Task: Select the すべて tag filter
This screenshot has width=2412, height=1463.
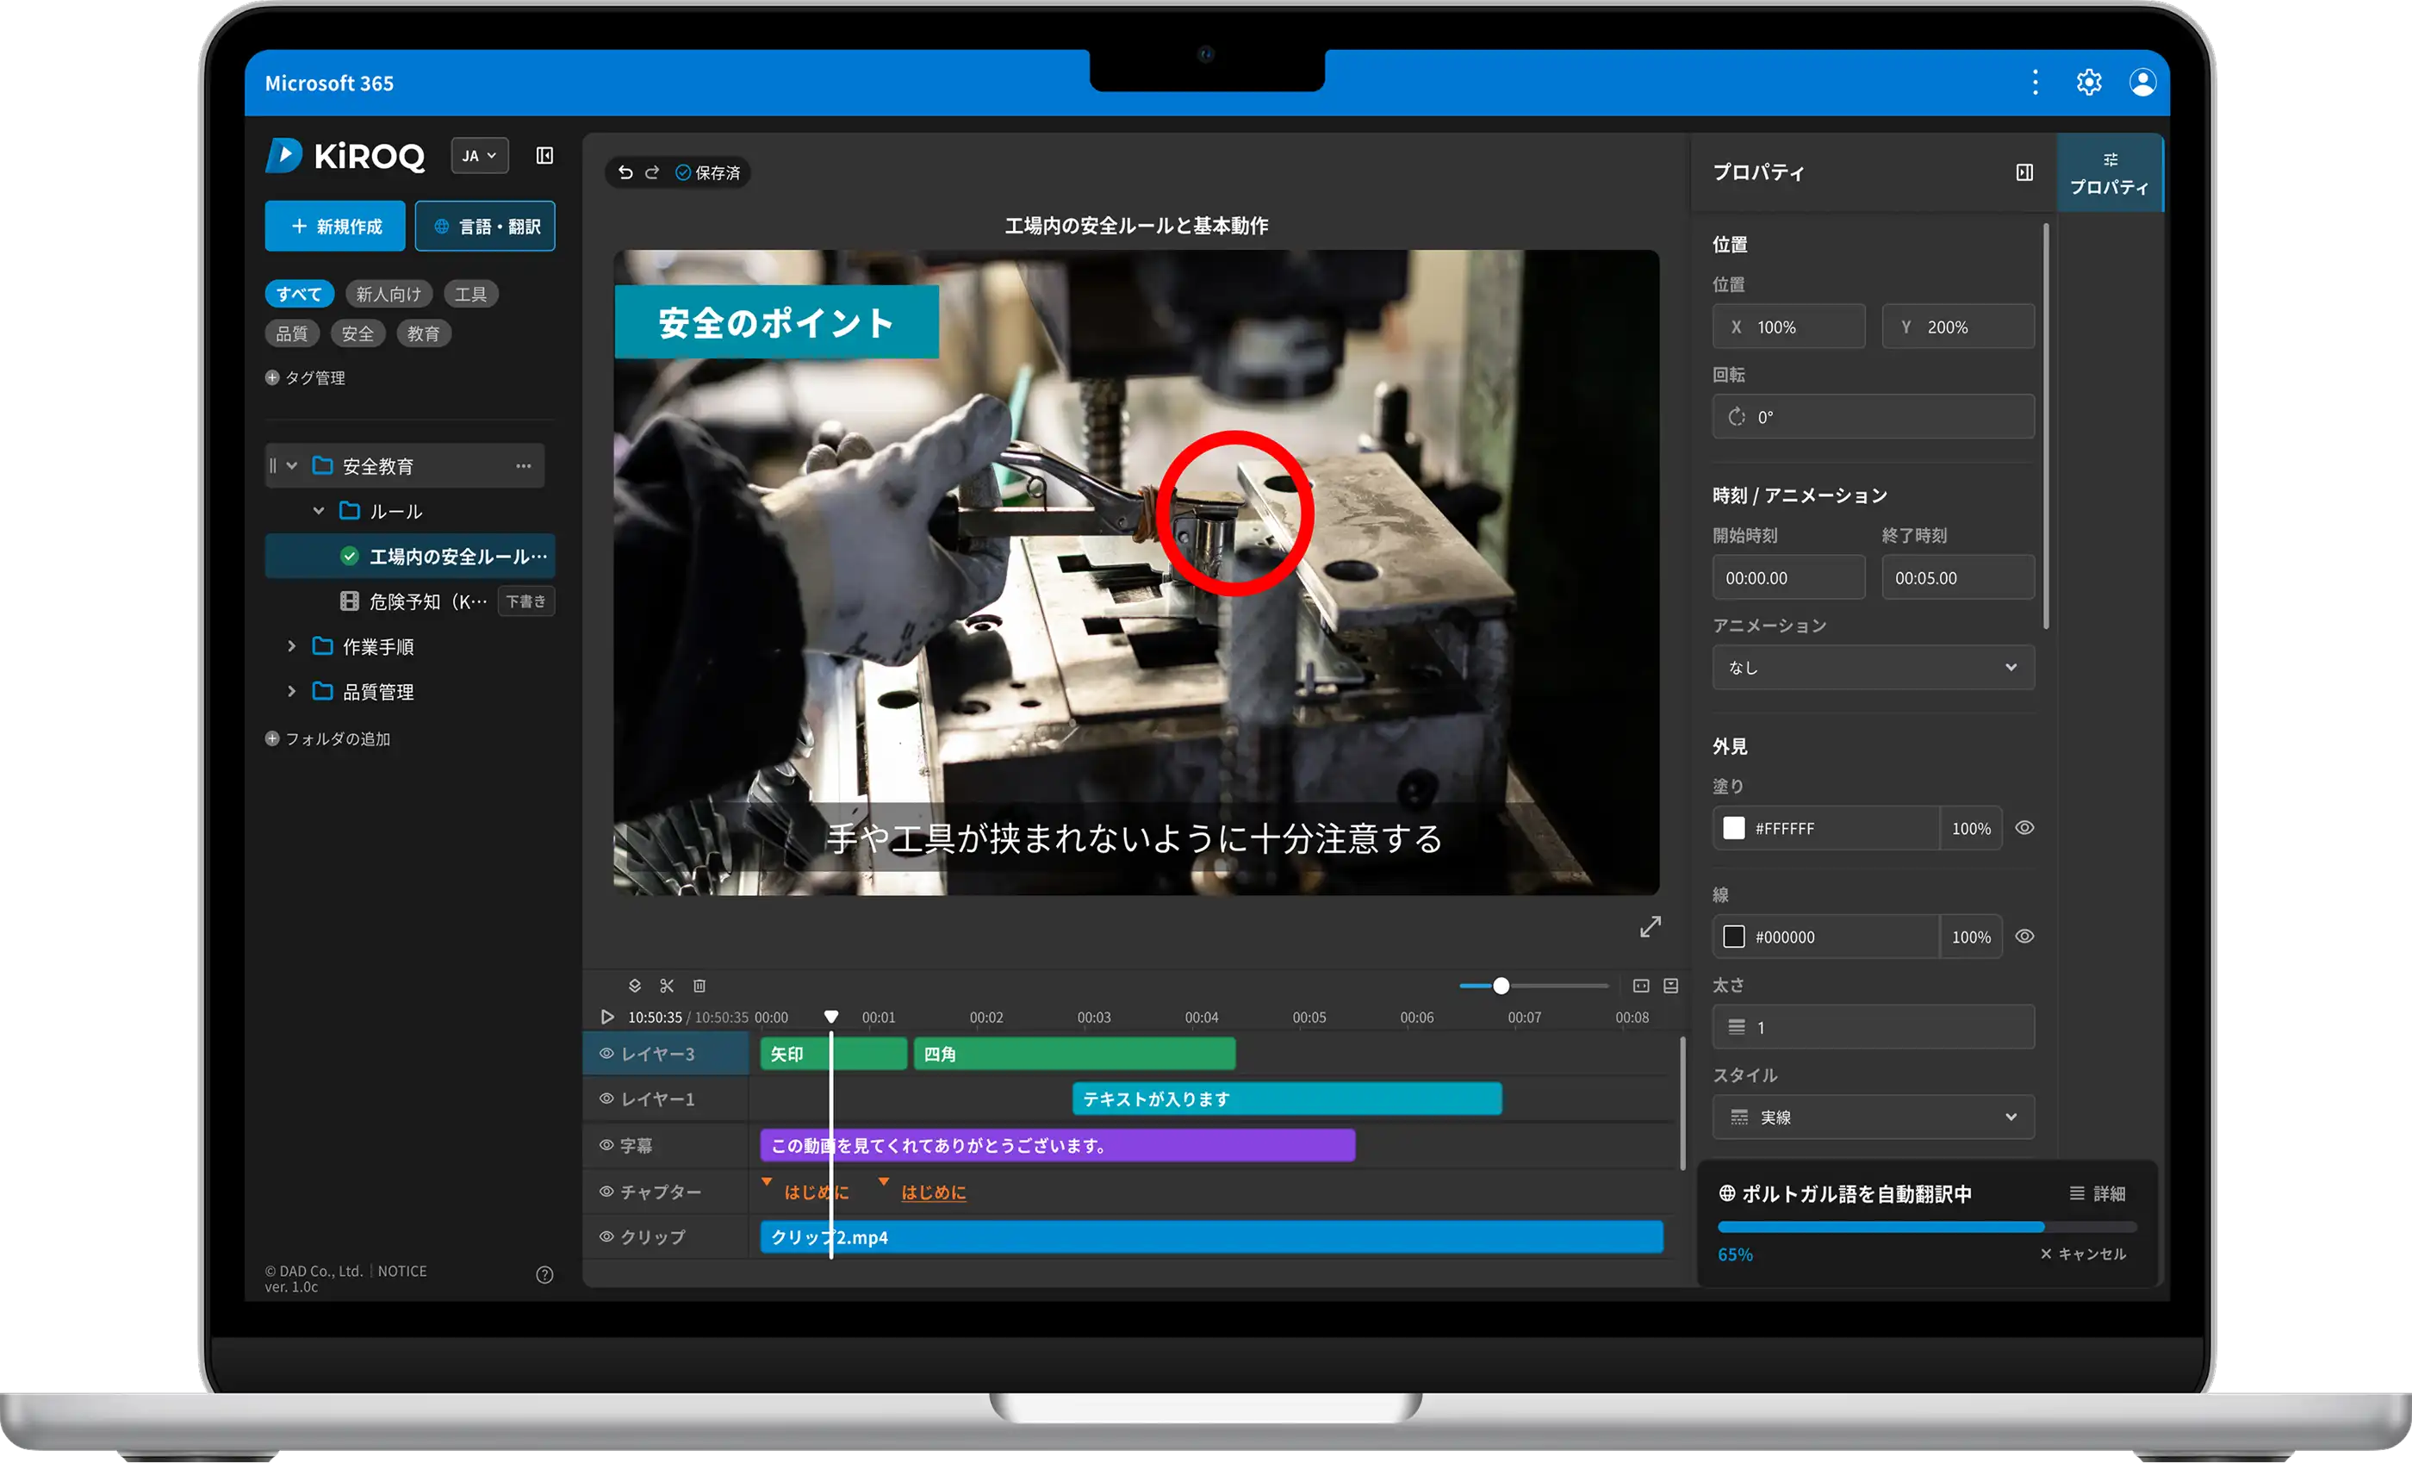Action: tap(300, 294)
